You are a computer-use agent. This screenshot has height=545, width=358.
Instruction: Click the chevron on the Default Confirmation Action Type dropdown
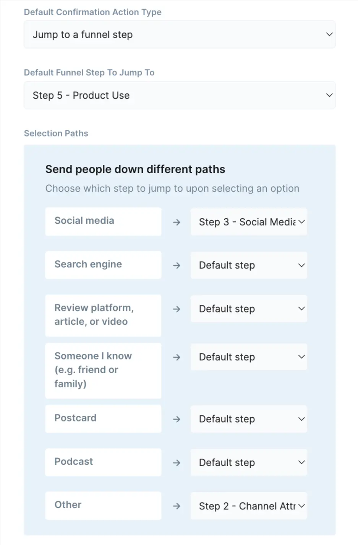point(329,34)
